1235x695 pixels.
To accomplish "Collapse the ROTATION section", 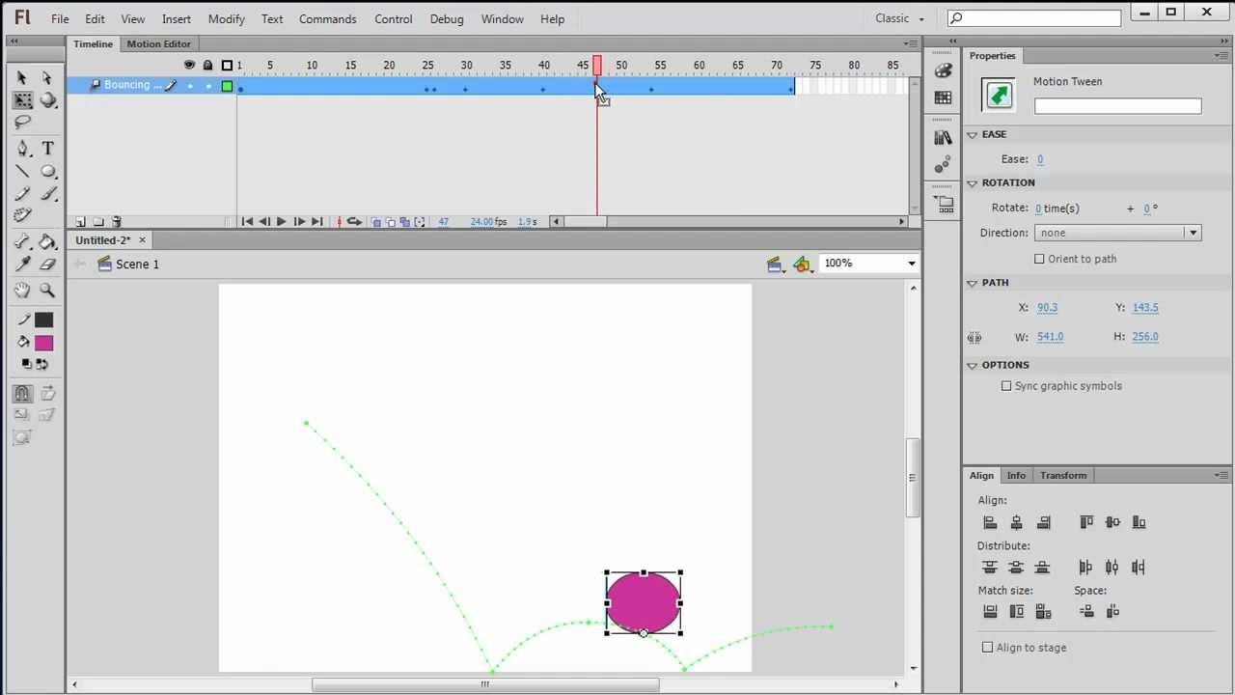I will [973, 183].
